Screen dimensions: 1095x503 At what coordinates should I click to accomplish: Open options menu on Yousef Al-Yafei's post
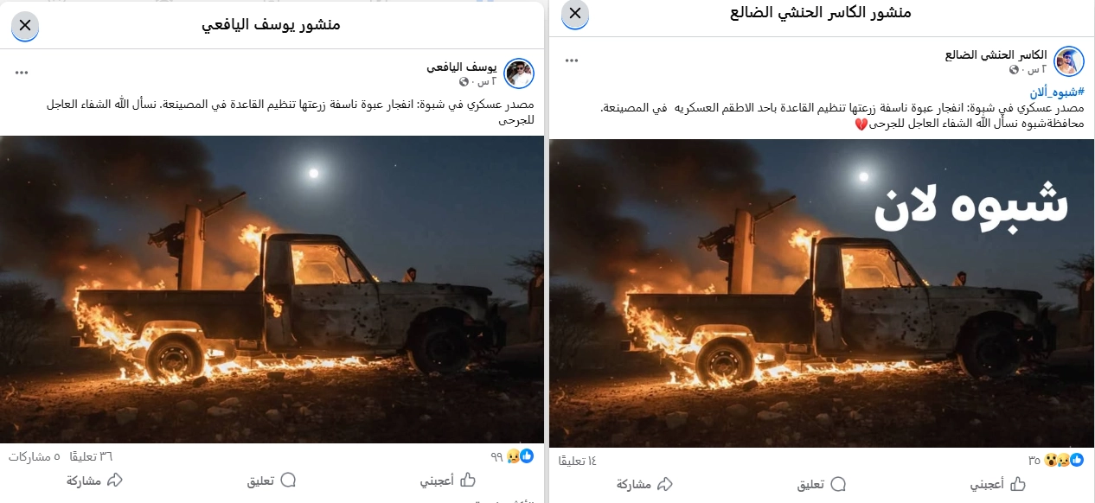[22, 73]
